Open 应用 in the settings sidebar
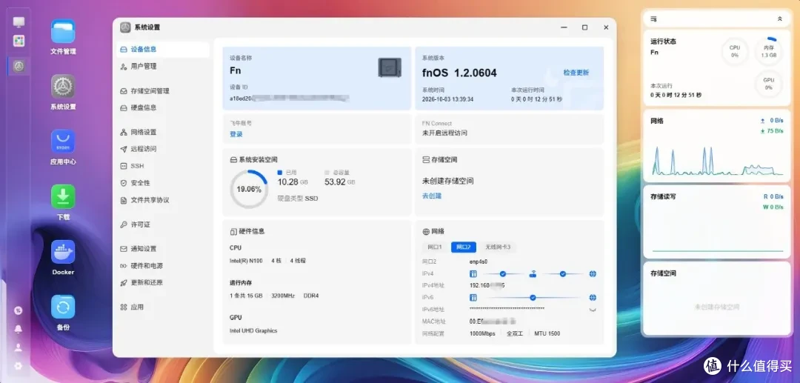 (163, 307)
